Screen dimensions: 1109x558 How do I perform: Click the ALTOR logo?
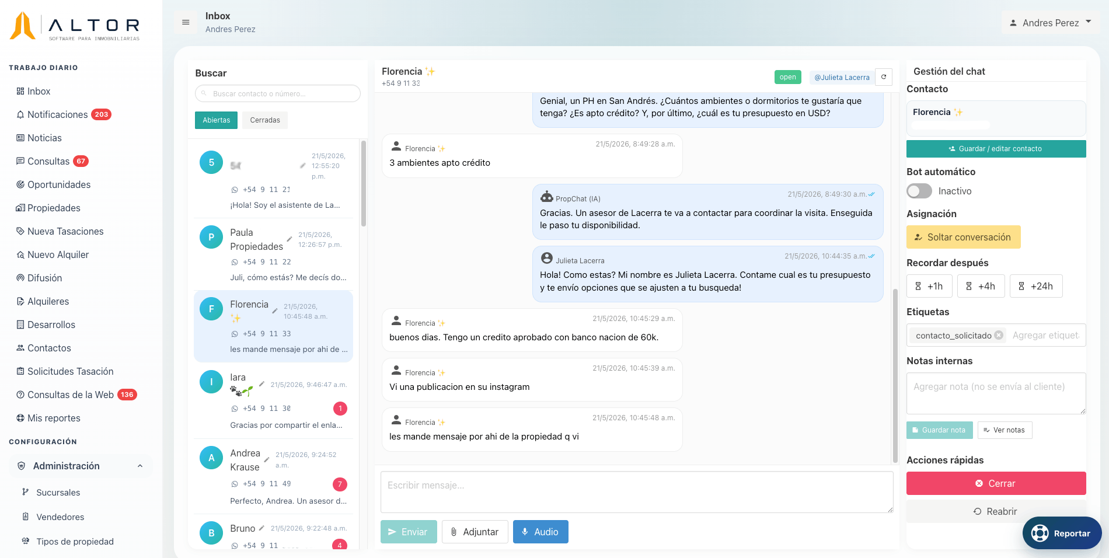click(75, 26)
